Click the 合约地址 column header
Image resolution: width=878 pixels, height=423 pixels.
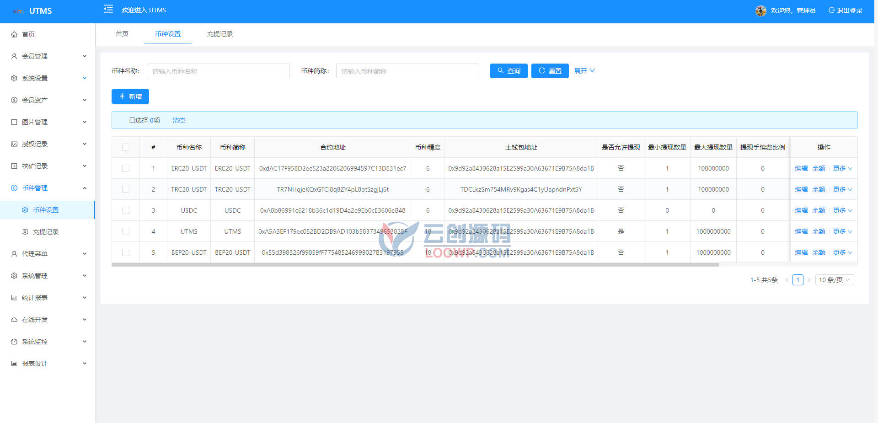click(333, 147)
